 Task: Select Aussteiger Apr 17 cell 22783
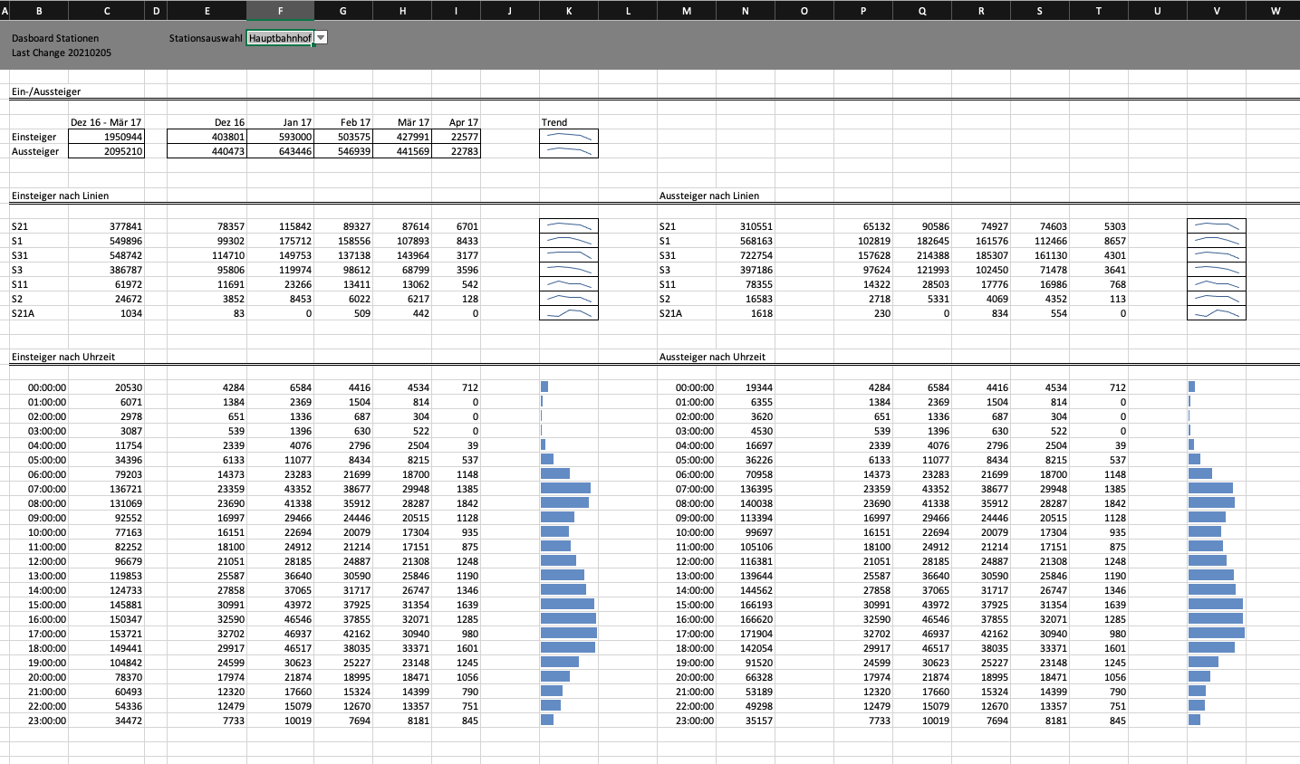pyautogui.click(x=456, y=151)
